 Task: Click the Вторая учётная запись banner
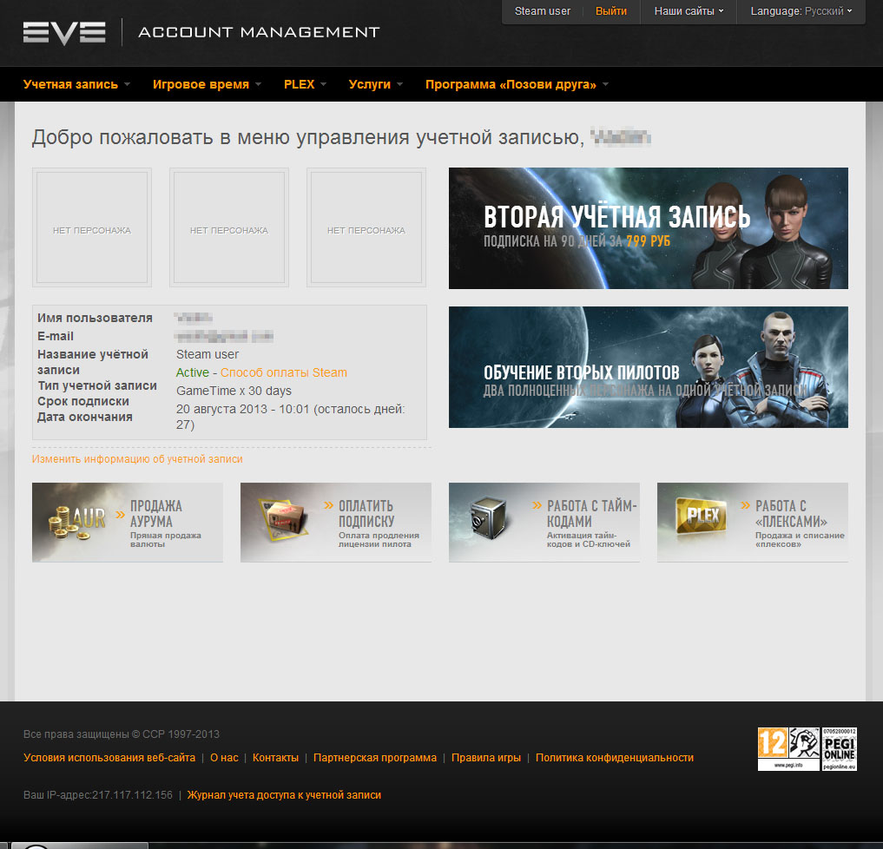click(x=648, y=228)
